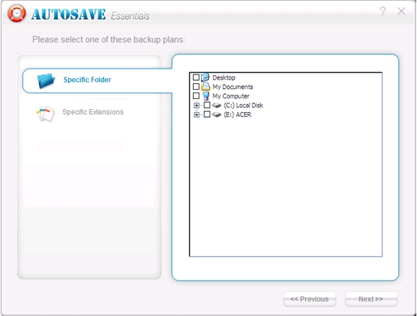
Task: Click the My Computer icon in the tree
Action: 205,95
